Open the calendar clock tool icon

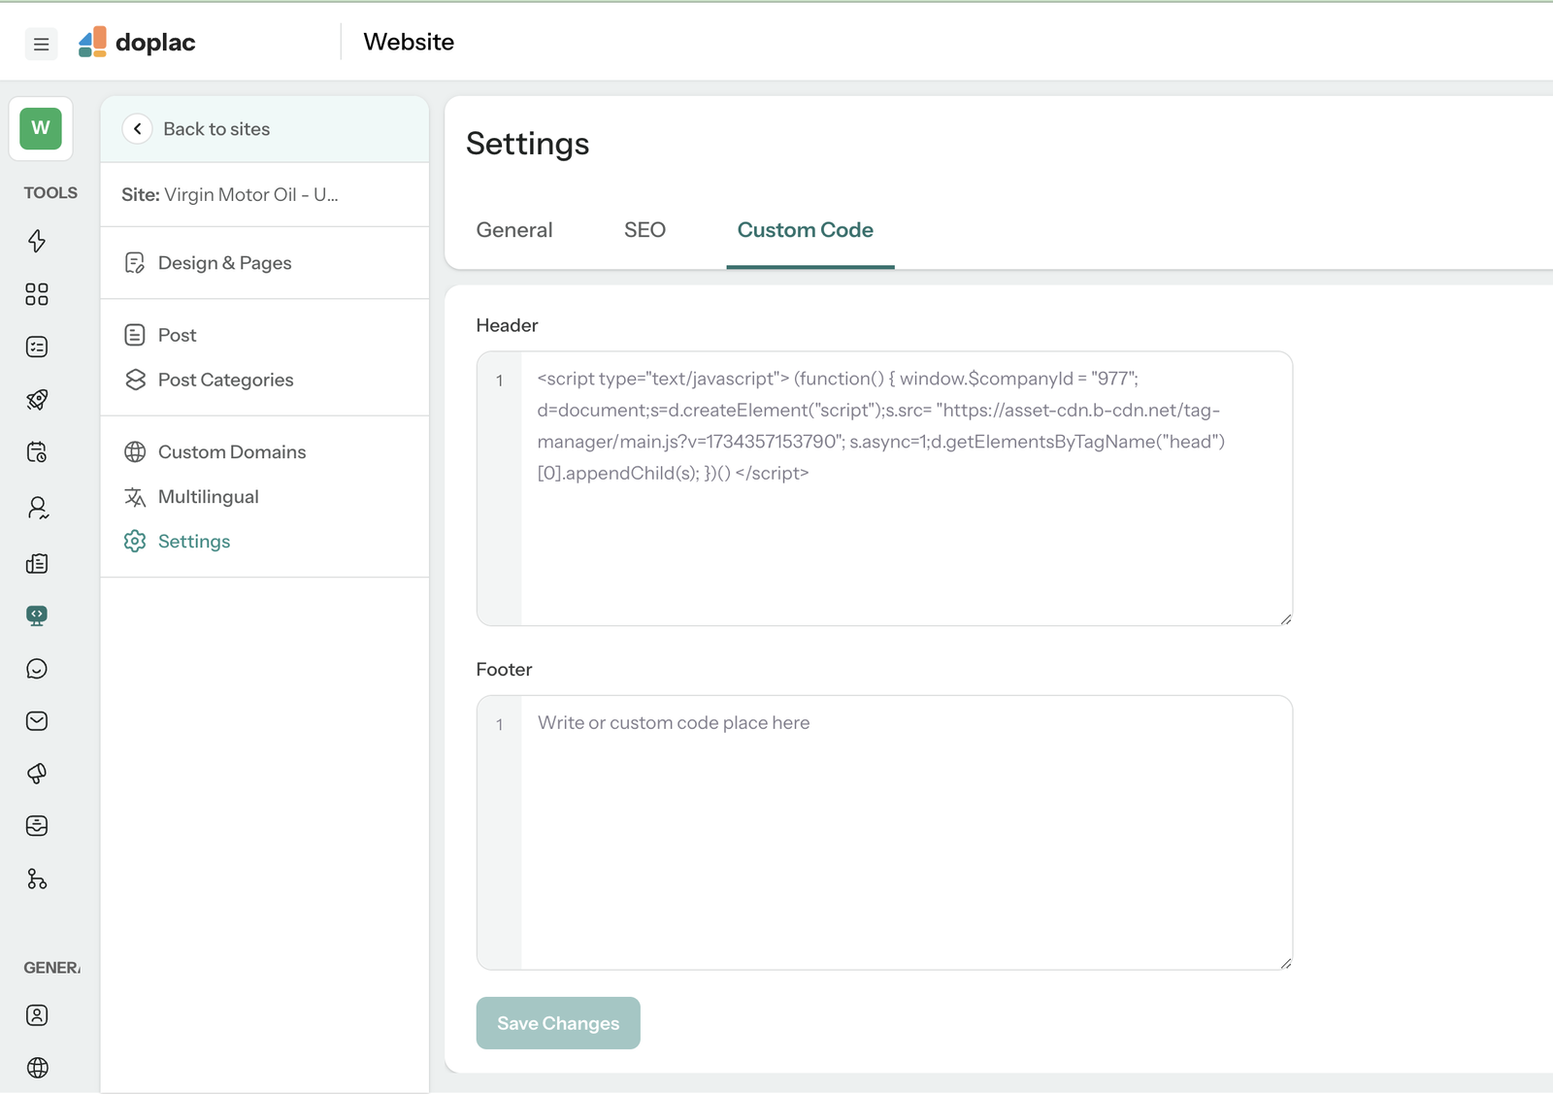(37, 451)
